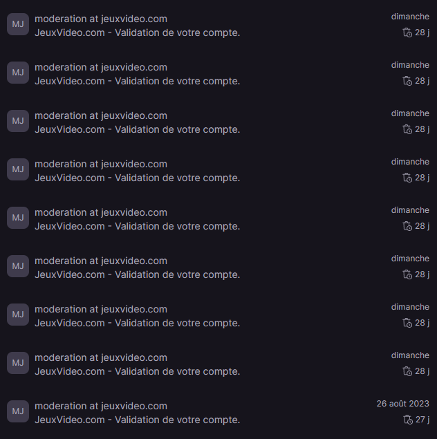Screen dimensions: 437x439
Task: Click the expiration timer icon on the first email
Action: click(x=407, y=32)
